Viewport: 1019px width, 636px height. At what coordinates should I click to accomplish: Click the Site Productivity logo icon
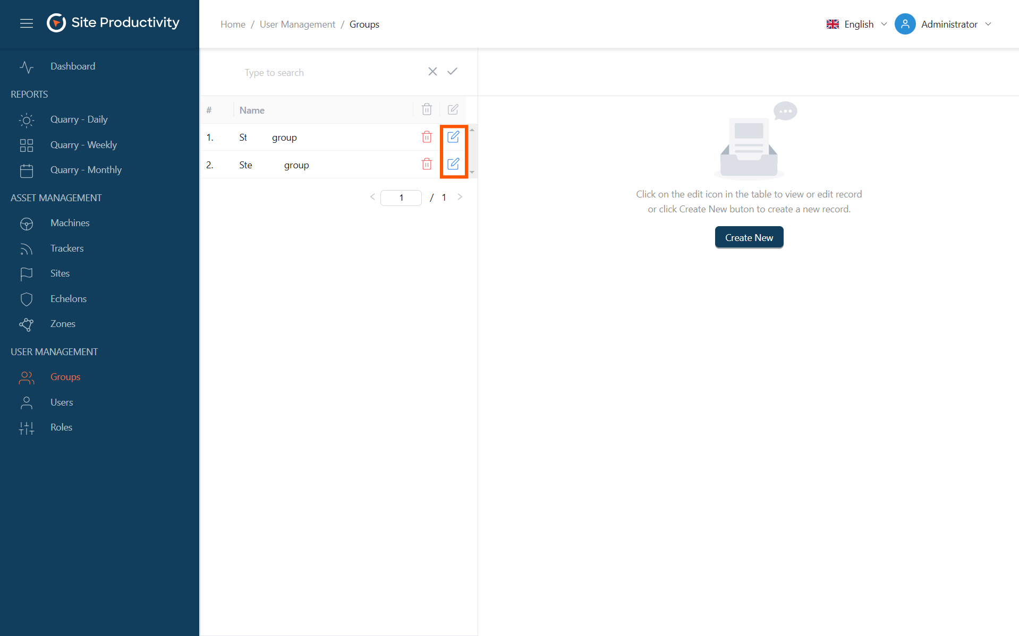pyautogui.click(x=56, y=23)
